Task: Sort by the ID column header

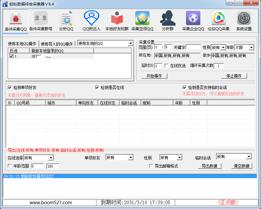Action: (10, 103)
